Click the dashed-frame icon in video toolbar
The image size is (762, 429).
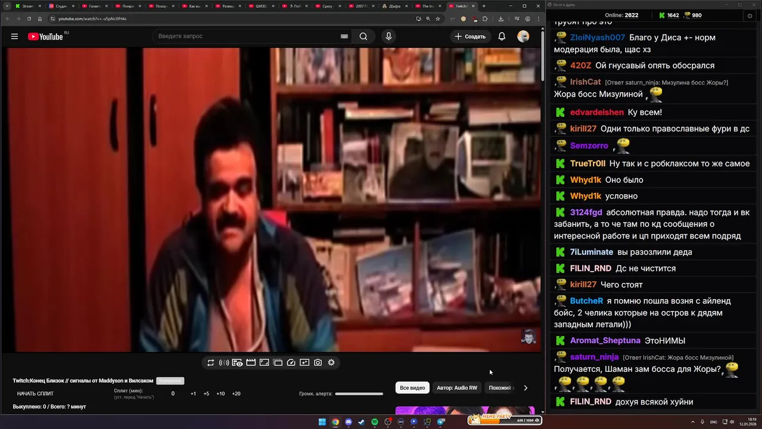click(x=277, y=362)
